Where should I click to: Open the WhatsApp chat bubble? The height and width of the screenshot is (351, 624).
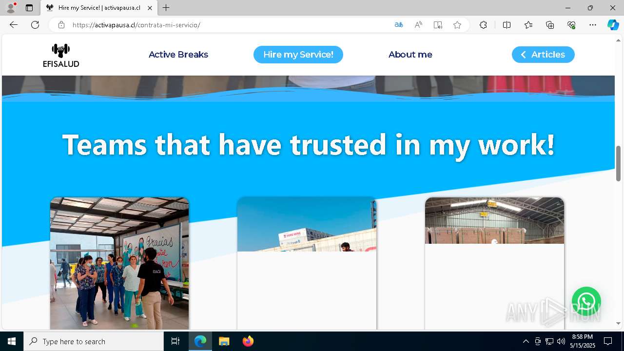point(586,301)
